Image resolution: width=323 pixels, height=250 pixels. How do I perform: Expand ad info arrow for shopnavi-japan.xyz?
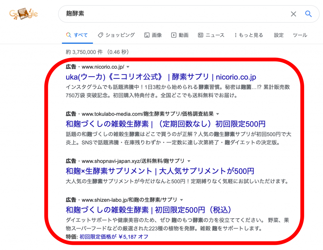click(189, 161)
